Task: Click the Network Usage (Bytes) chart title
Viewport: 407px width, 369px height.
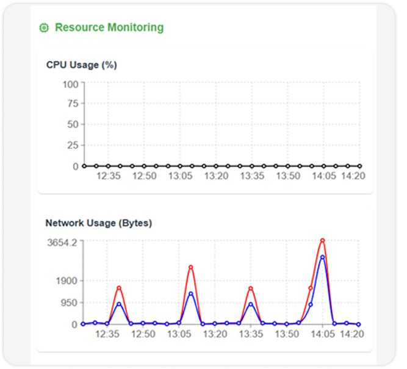Action: coord(99,223)
